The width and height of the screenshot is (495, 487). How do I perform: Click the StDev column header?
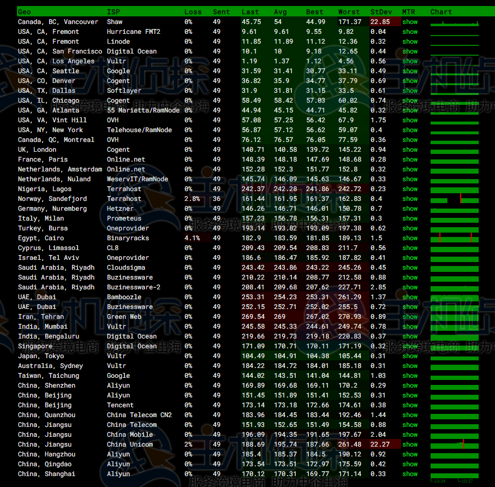(380, 11)
